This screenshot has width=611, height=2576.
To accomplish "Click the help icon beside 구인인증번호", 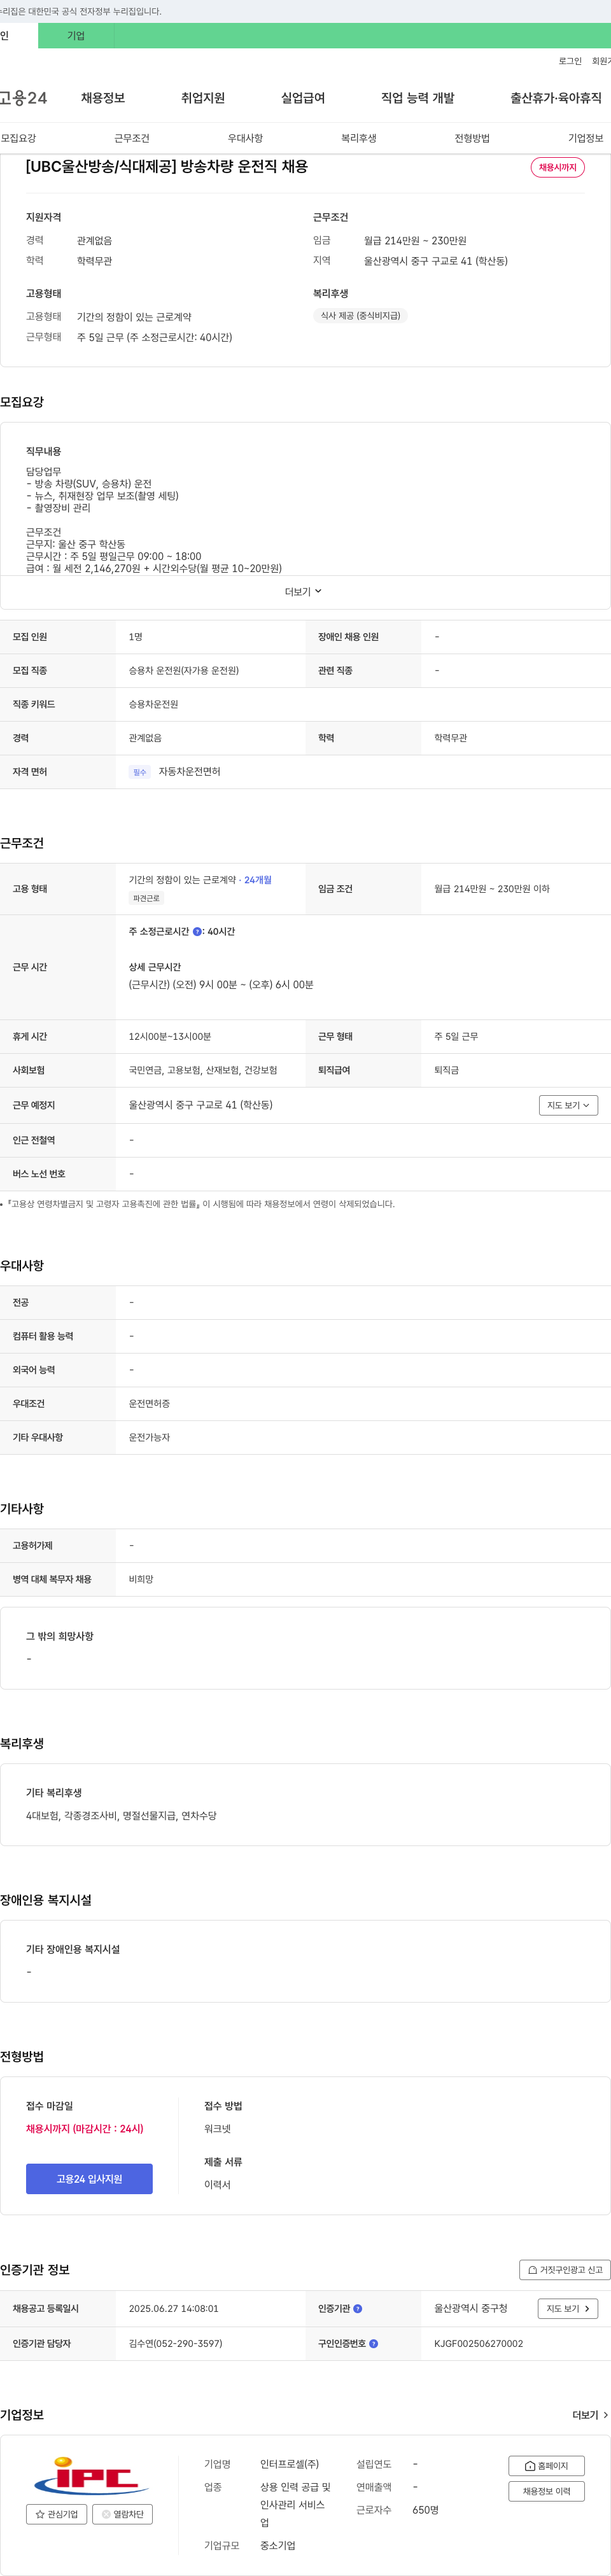I will [374, 2343].
